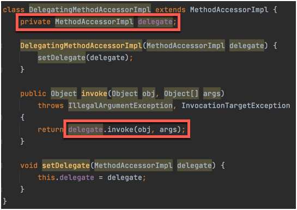
Task: Click the class name DelegatingMethodAccessorImpl in declaration
Action: coord(90,9)
